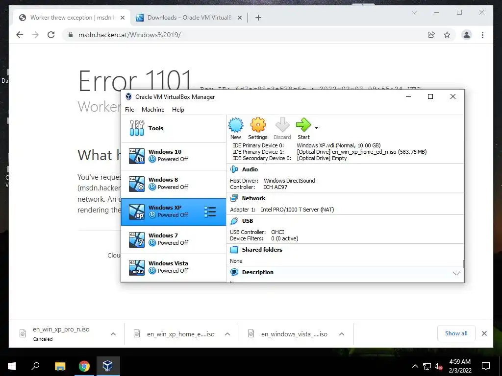Open VirtualBox Settings gear icon
The height and width of the screenshot is (376, 502).
tap(258, 125)
